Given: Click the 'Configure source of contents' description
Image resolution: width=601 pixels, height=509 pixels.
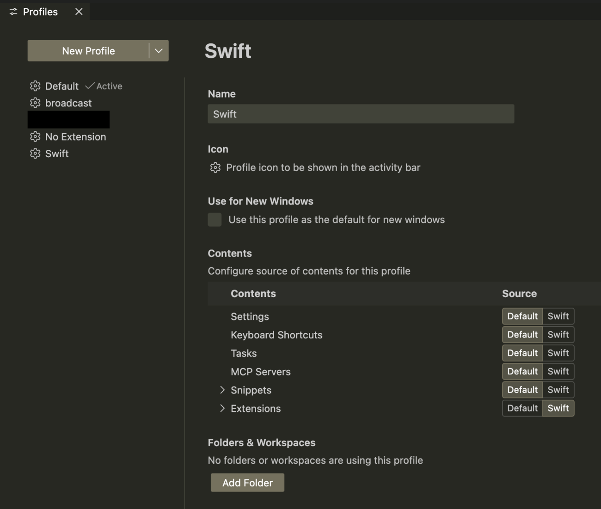Looking at the screenshot, I should 309,271.
